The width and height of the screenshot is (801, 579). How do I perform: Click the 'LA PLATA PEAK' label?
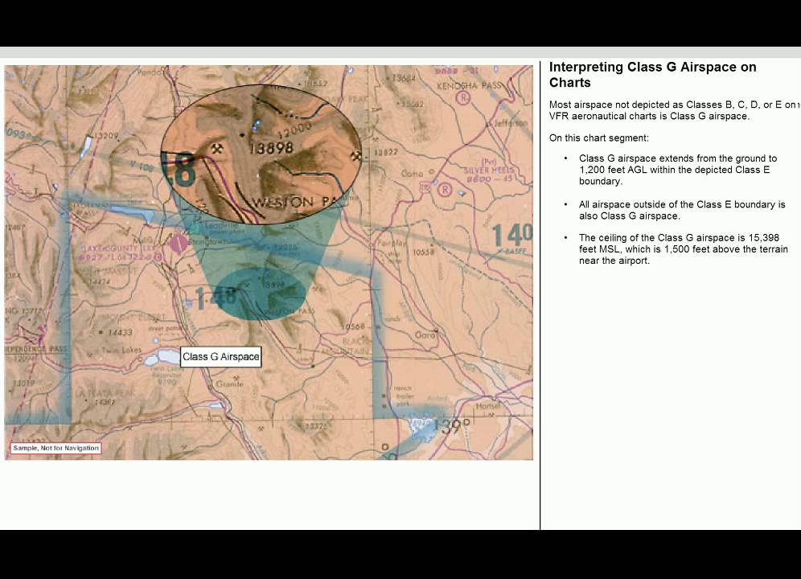(x=105, y=393)
